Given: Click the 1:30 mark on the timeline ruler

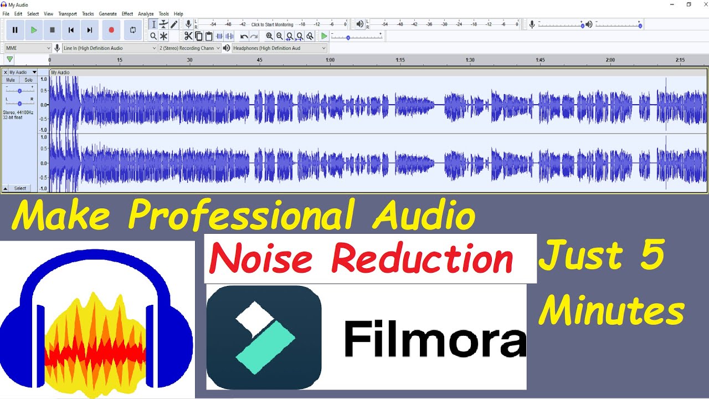Looking at the screenshot, I should [x=470, y=60].
